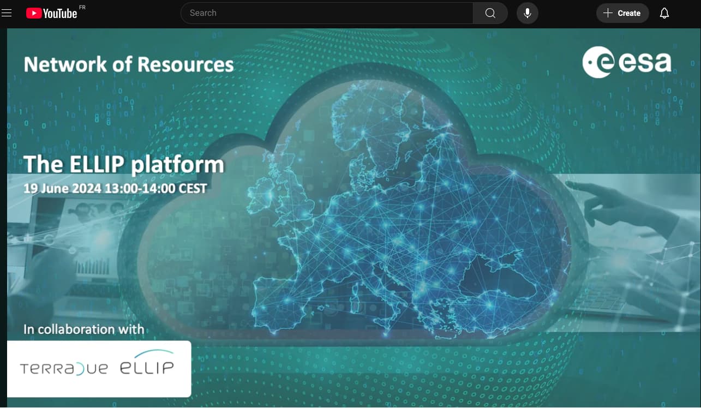Focus the Search input field

[327, 13]
